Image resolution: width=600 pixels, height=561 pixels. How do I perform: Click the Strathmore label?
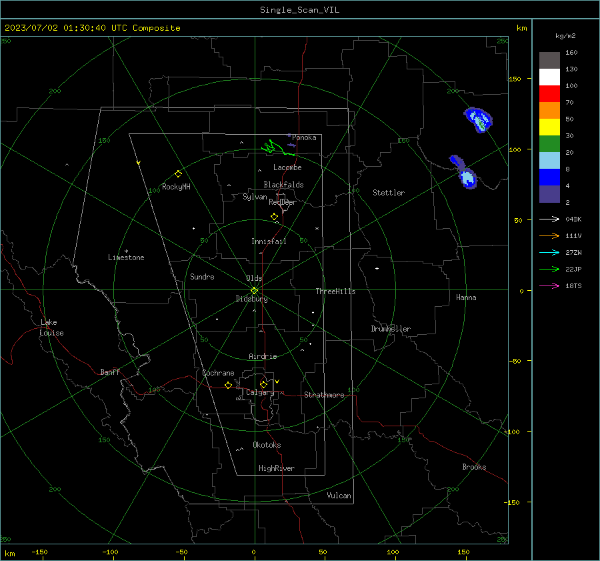(x=324, y=395)
